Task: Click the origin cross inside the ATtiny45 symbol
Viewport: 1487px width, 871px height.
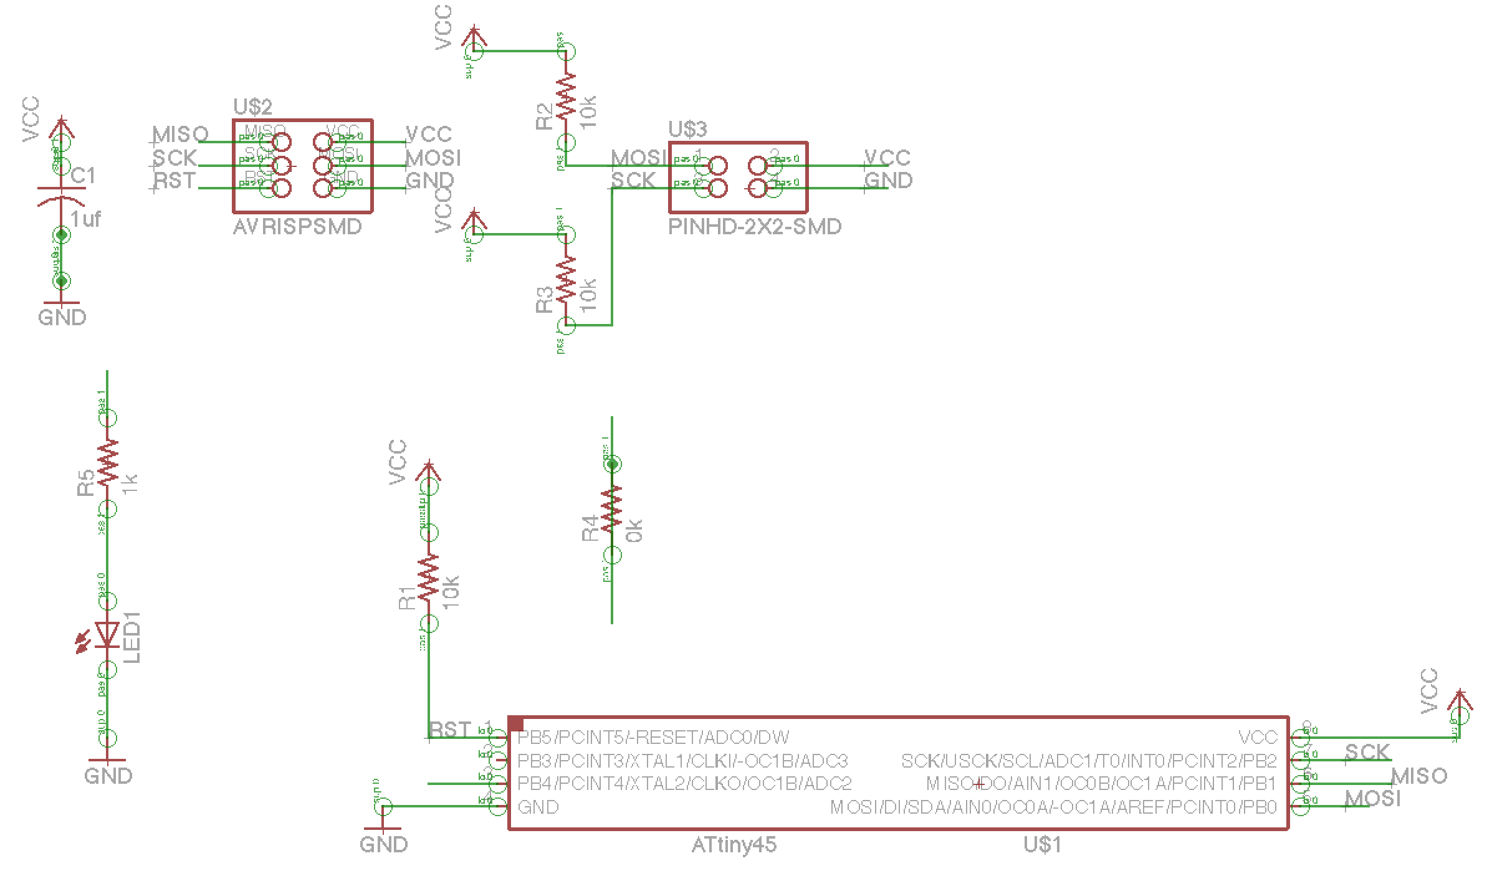Action: (979, 784)
